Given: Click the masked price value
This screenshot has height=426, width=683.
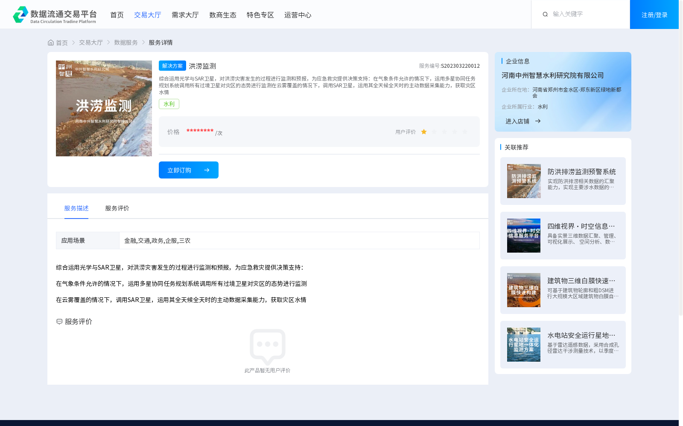Looking at the screenshot, I should [x=200, y=131].
